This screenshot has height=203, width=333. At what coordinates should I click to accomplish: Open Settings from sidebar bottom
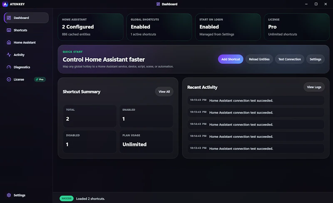[x=26, y=195]
